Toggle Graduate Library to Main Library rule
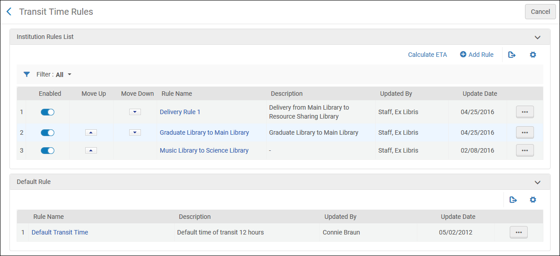 (48, 132)
